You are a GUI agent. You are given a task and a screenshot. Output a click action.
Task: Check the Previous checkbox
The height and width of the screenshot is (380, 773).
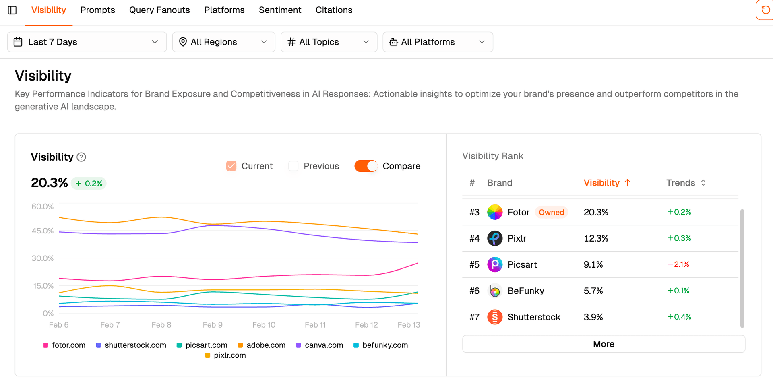(x=293, y=166)
